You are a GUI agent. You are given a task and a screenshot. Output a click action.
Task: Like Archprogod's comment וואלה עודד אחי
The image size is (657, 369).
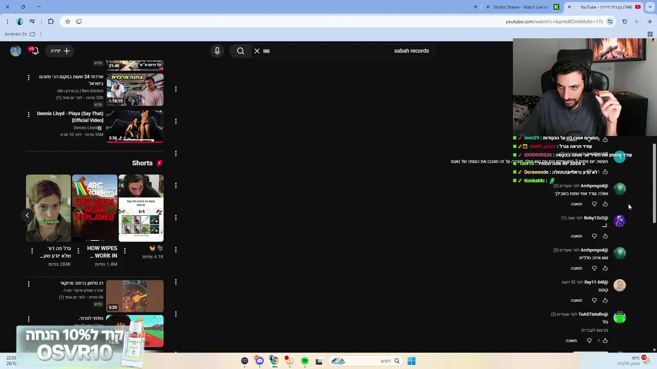(x=605, y=204)
